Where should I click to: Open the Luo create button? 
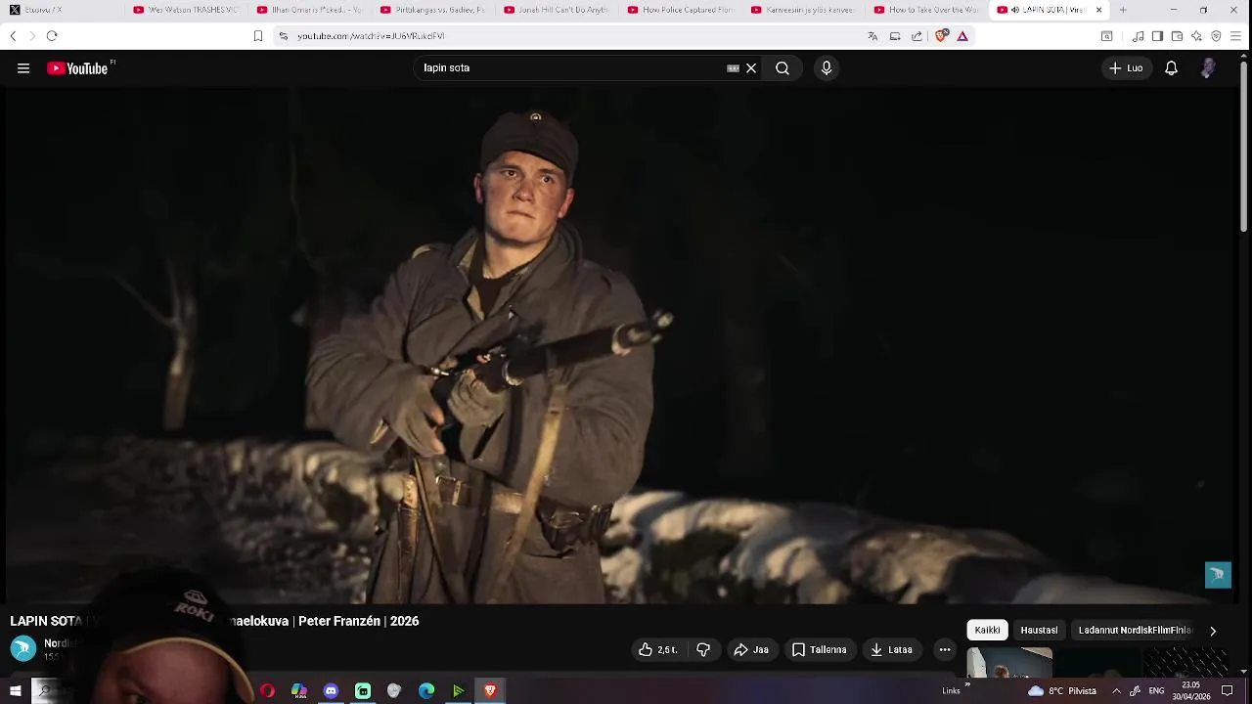click(1126, 68)
